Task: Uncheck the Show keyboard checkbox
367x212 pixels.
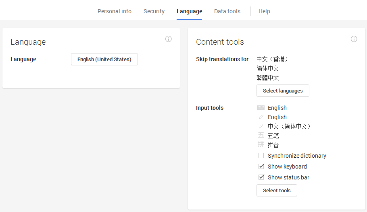Action: 261,167
